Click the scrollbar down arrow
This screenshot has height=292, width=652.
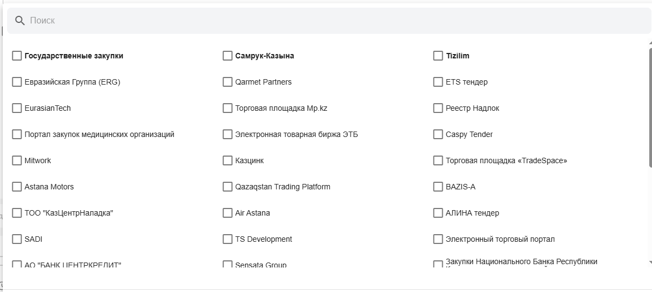[650, 263]
